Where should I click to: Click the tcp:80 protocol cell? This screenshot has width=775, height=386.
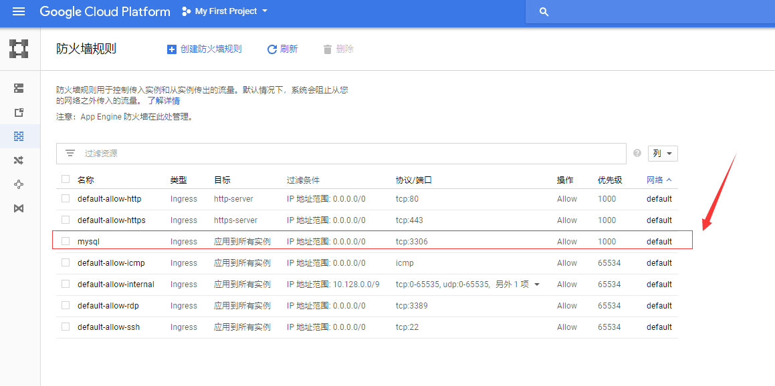tap(407, 199)
